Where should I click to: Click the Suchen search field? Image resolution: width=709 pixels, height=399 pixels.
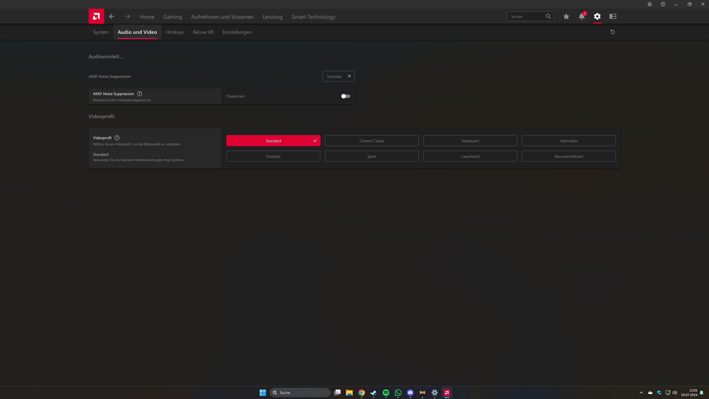[x=526, y=16]
